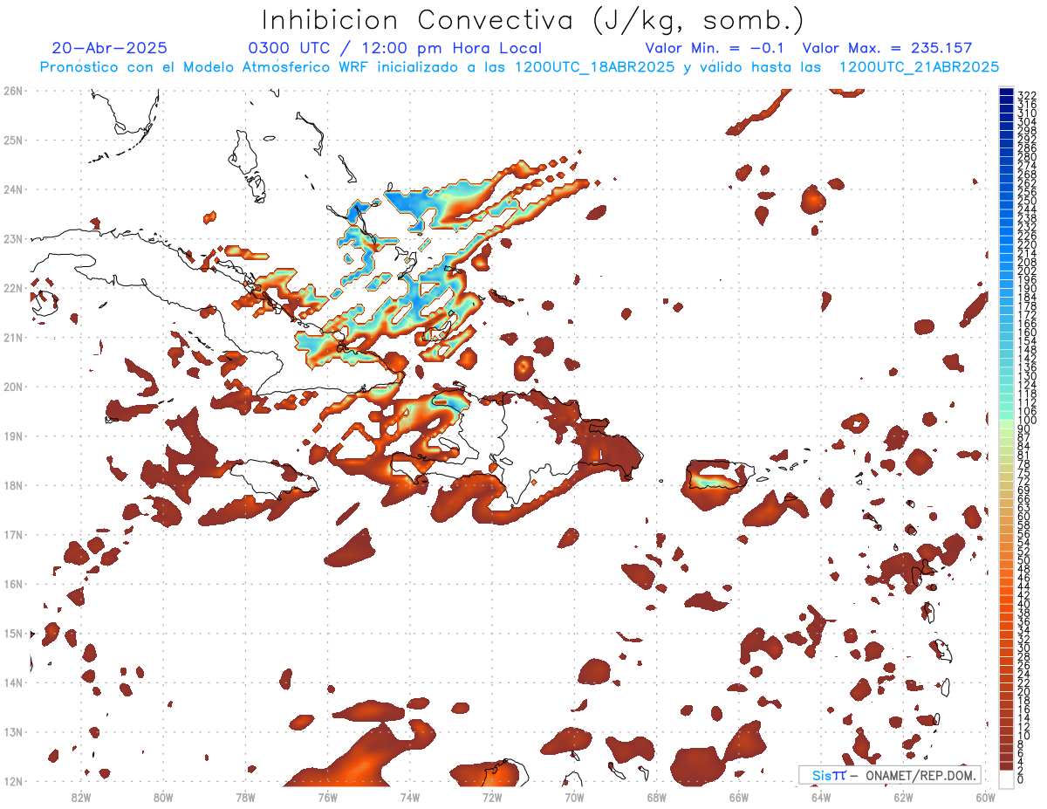
Task: Click the '12N' latitude label
Action: tap(13, 781)
